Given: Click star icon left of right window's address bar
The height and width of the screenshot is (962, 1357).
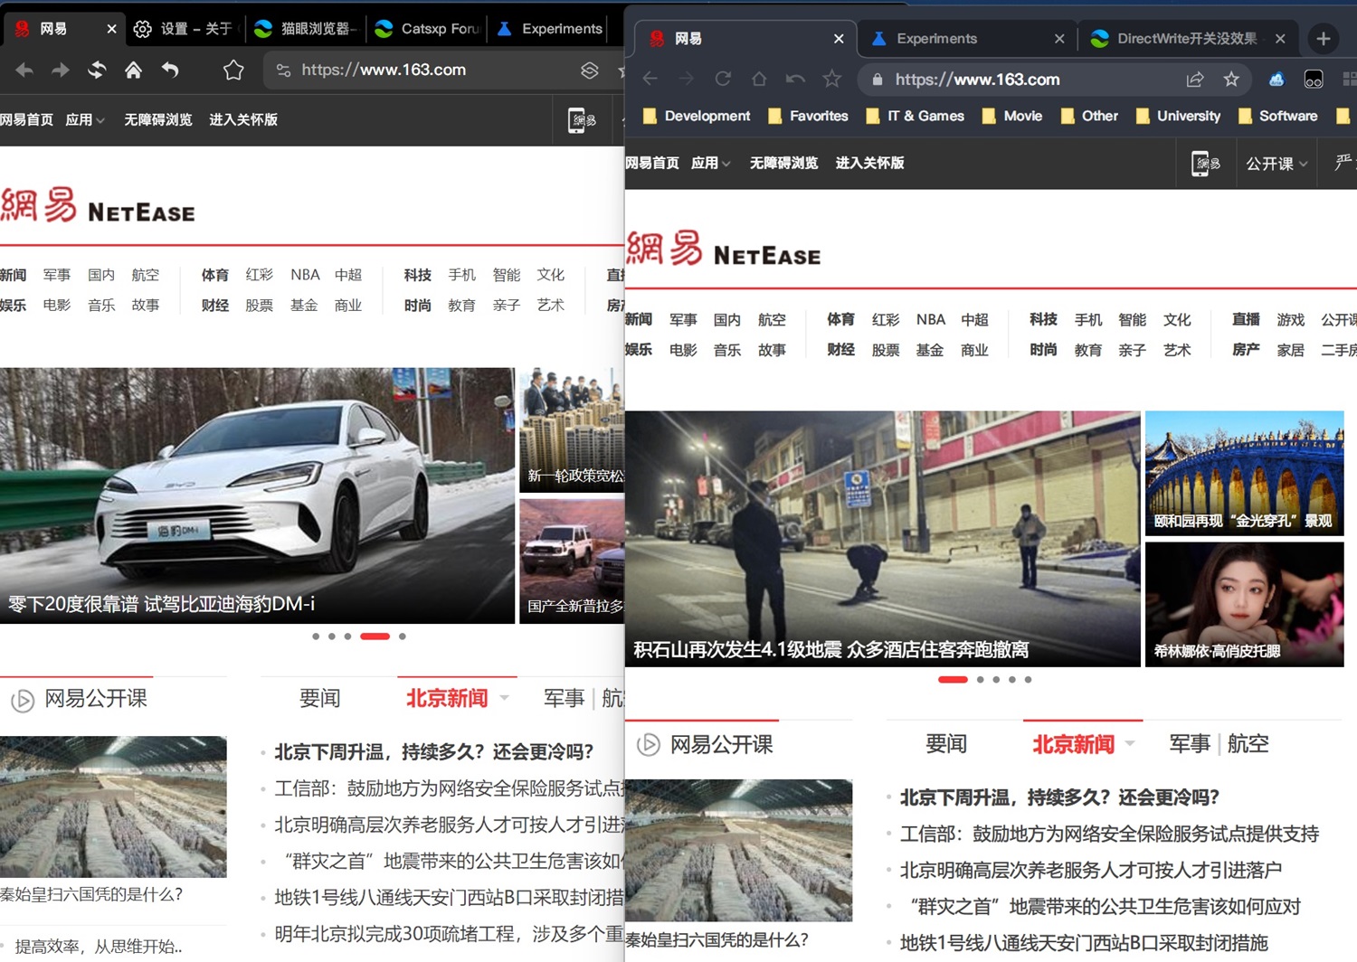Looking at the screenshot, I should click(831, 79).
